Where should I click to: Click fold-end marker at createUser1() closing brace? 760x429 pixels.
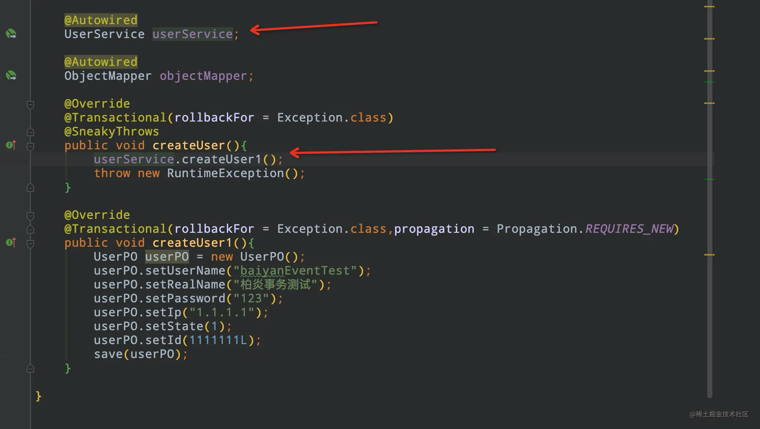(x=30, y=368)
